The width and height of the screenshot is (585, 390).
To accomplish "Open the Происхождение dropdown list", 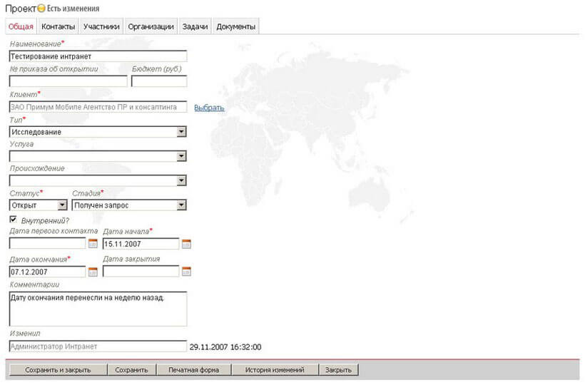I will point(181,180).
